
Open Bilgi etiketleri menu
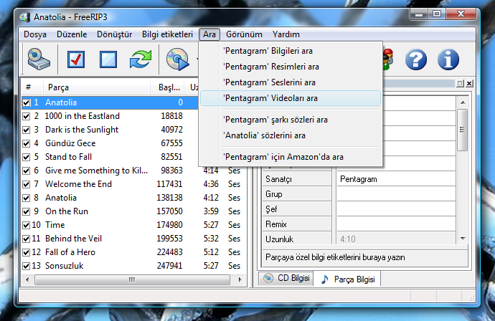coord(167,34)
